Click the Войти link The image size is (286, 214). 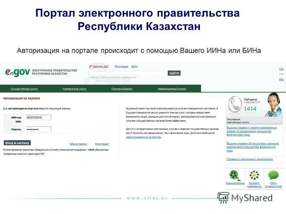pos(135,66)
